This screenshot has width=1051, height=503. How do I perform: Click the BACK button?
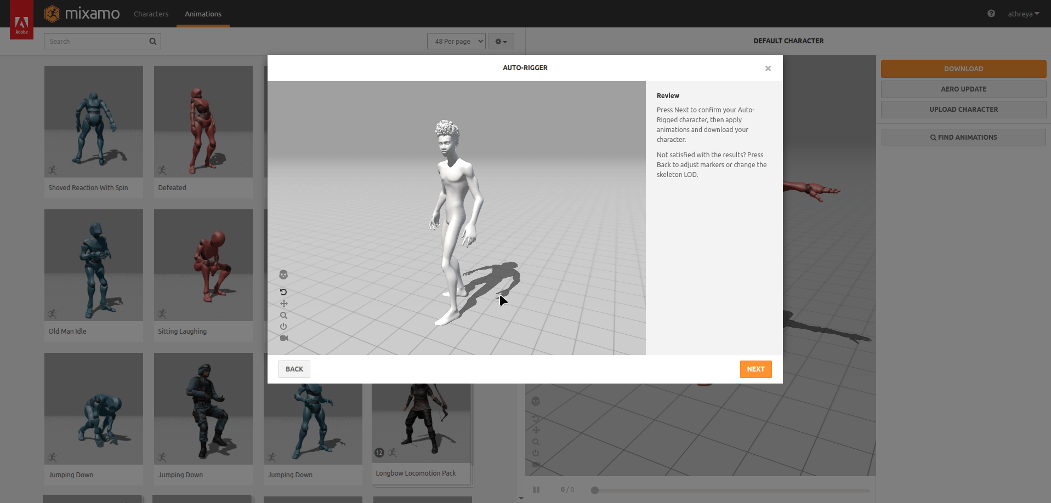click(x=294, y=369)
